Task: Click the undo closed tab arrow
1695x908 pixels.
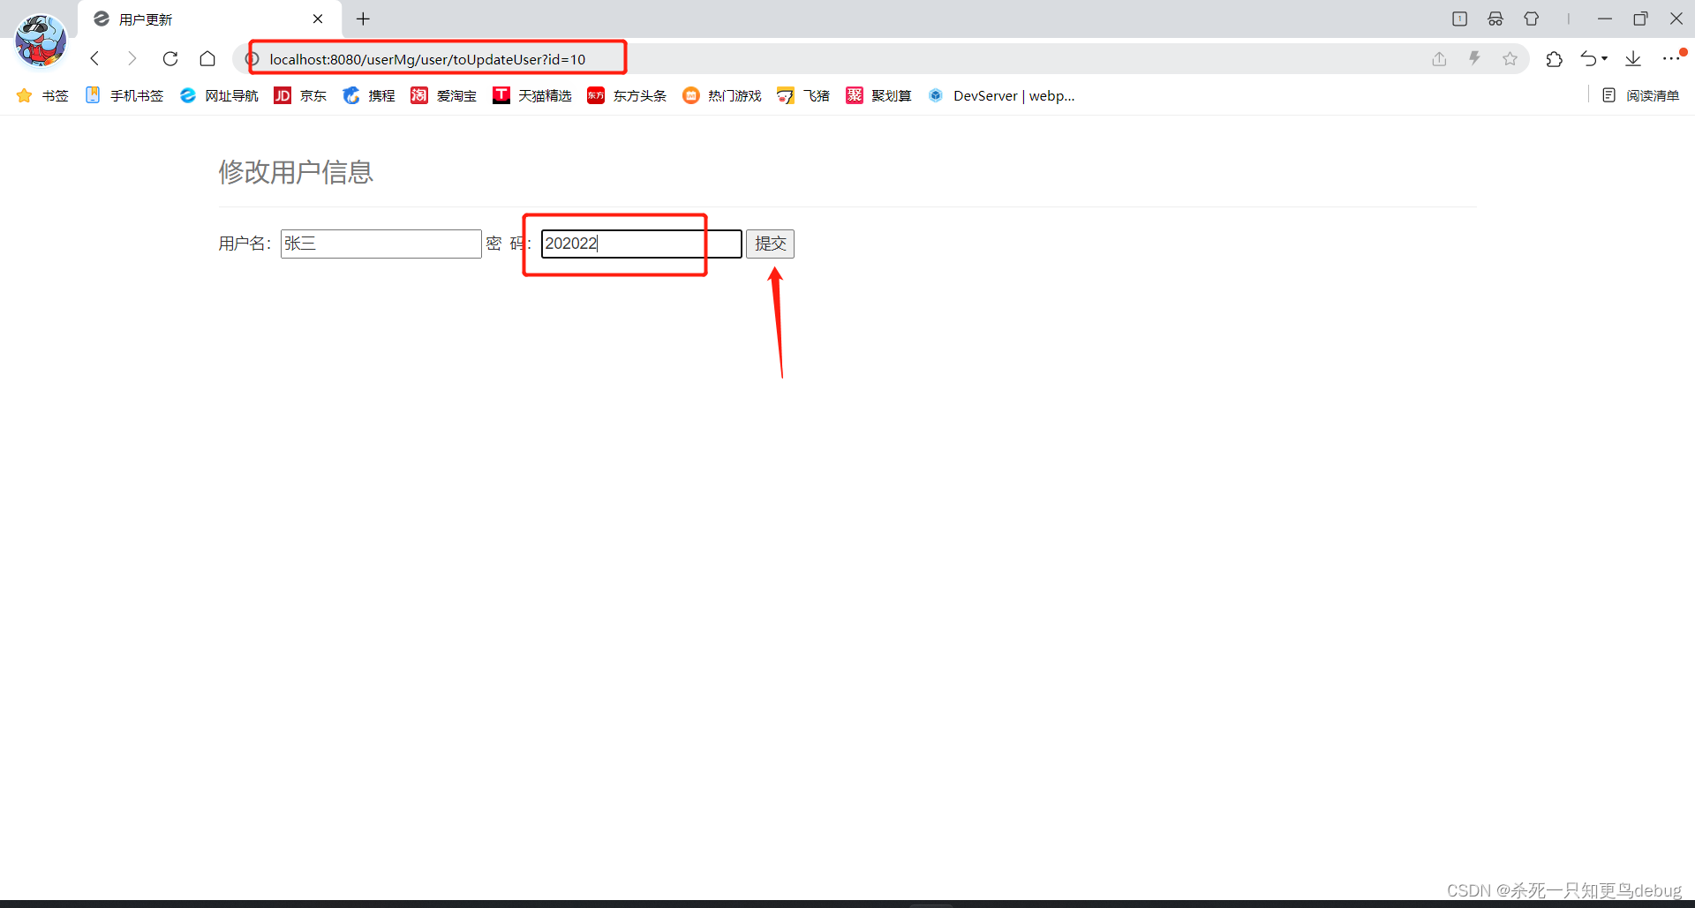Action: click(1588, 59)
